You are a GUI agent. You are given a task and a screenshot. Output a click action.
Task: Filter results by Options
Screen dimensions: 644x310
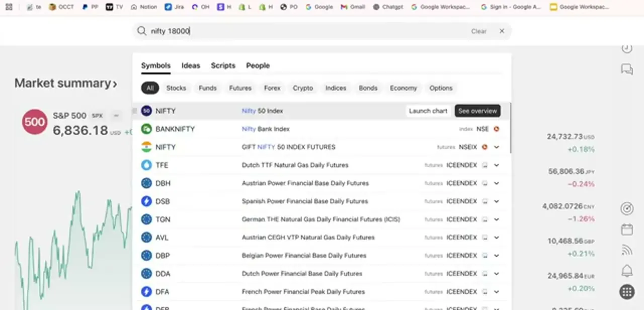(441, 88)
